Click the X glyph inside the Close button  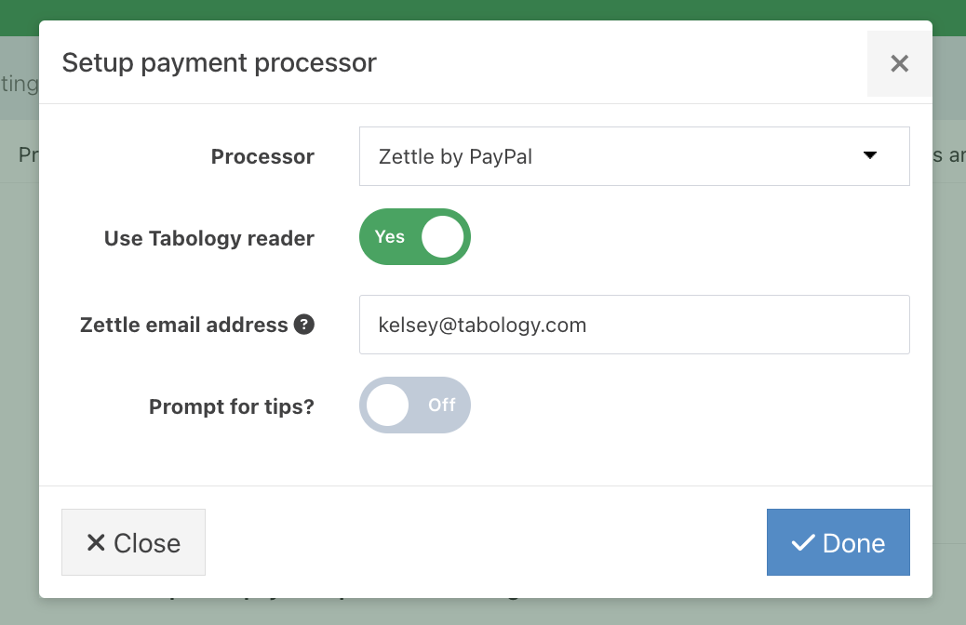pyautogui.click(x=96, y=542)
